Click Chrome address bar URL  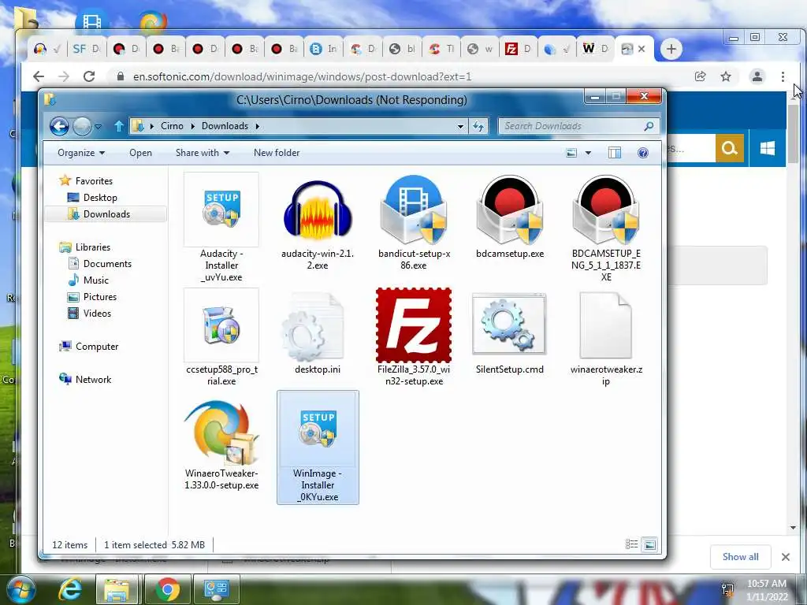[x=302, y=76]
